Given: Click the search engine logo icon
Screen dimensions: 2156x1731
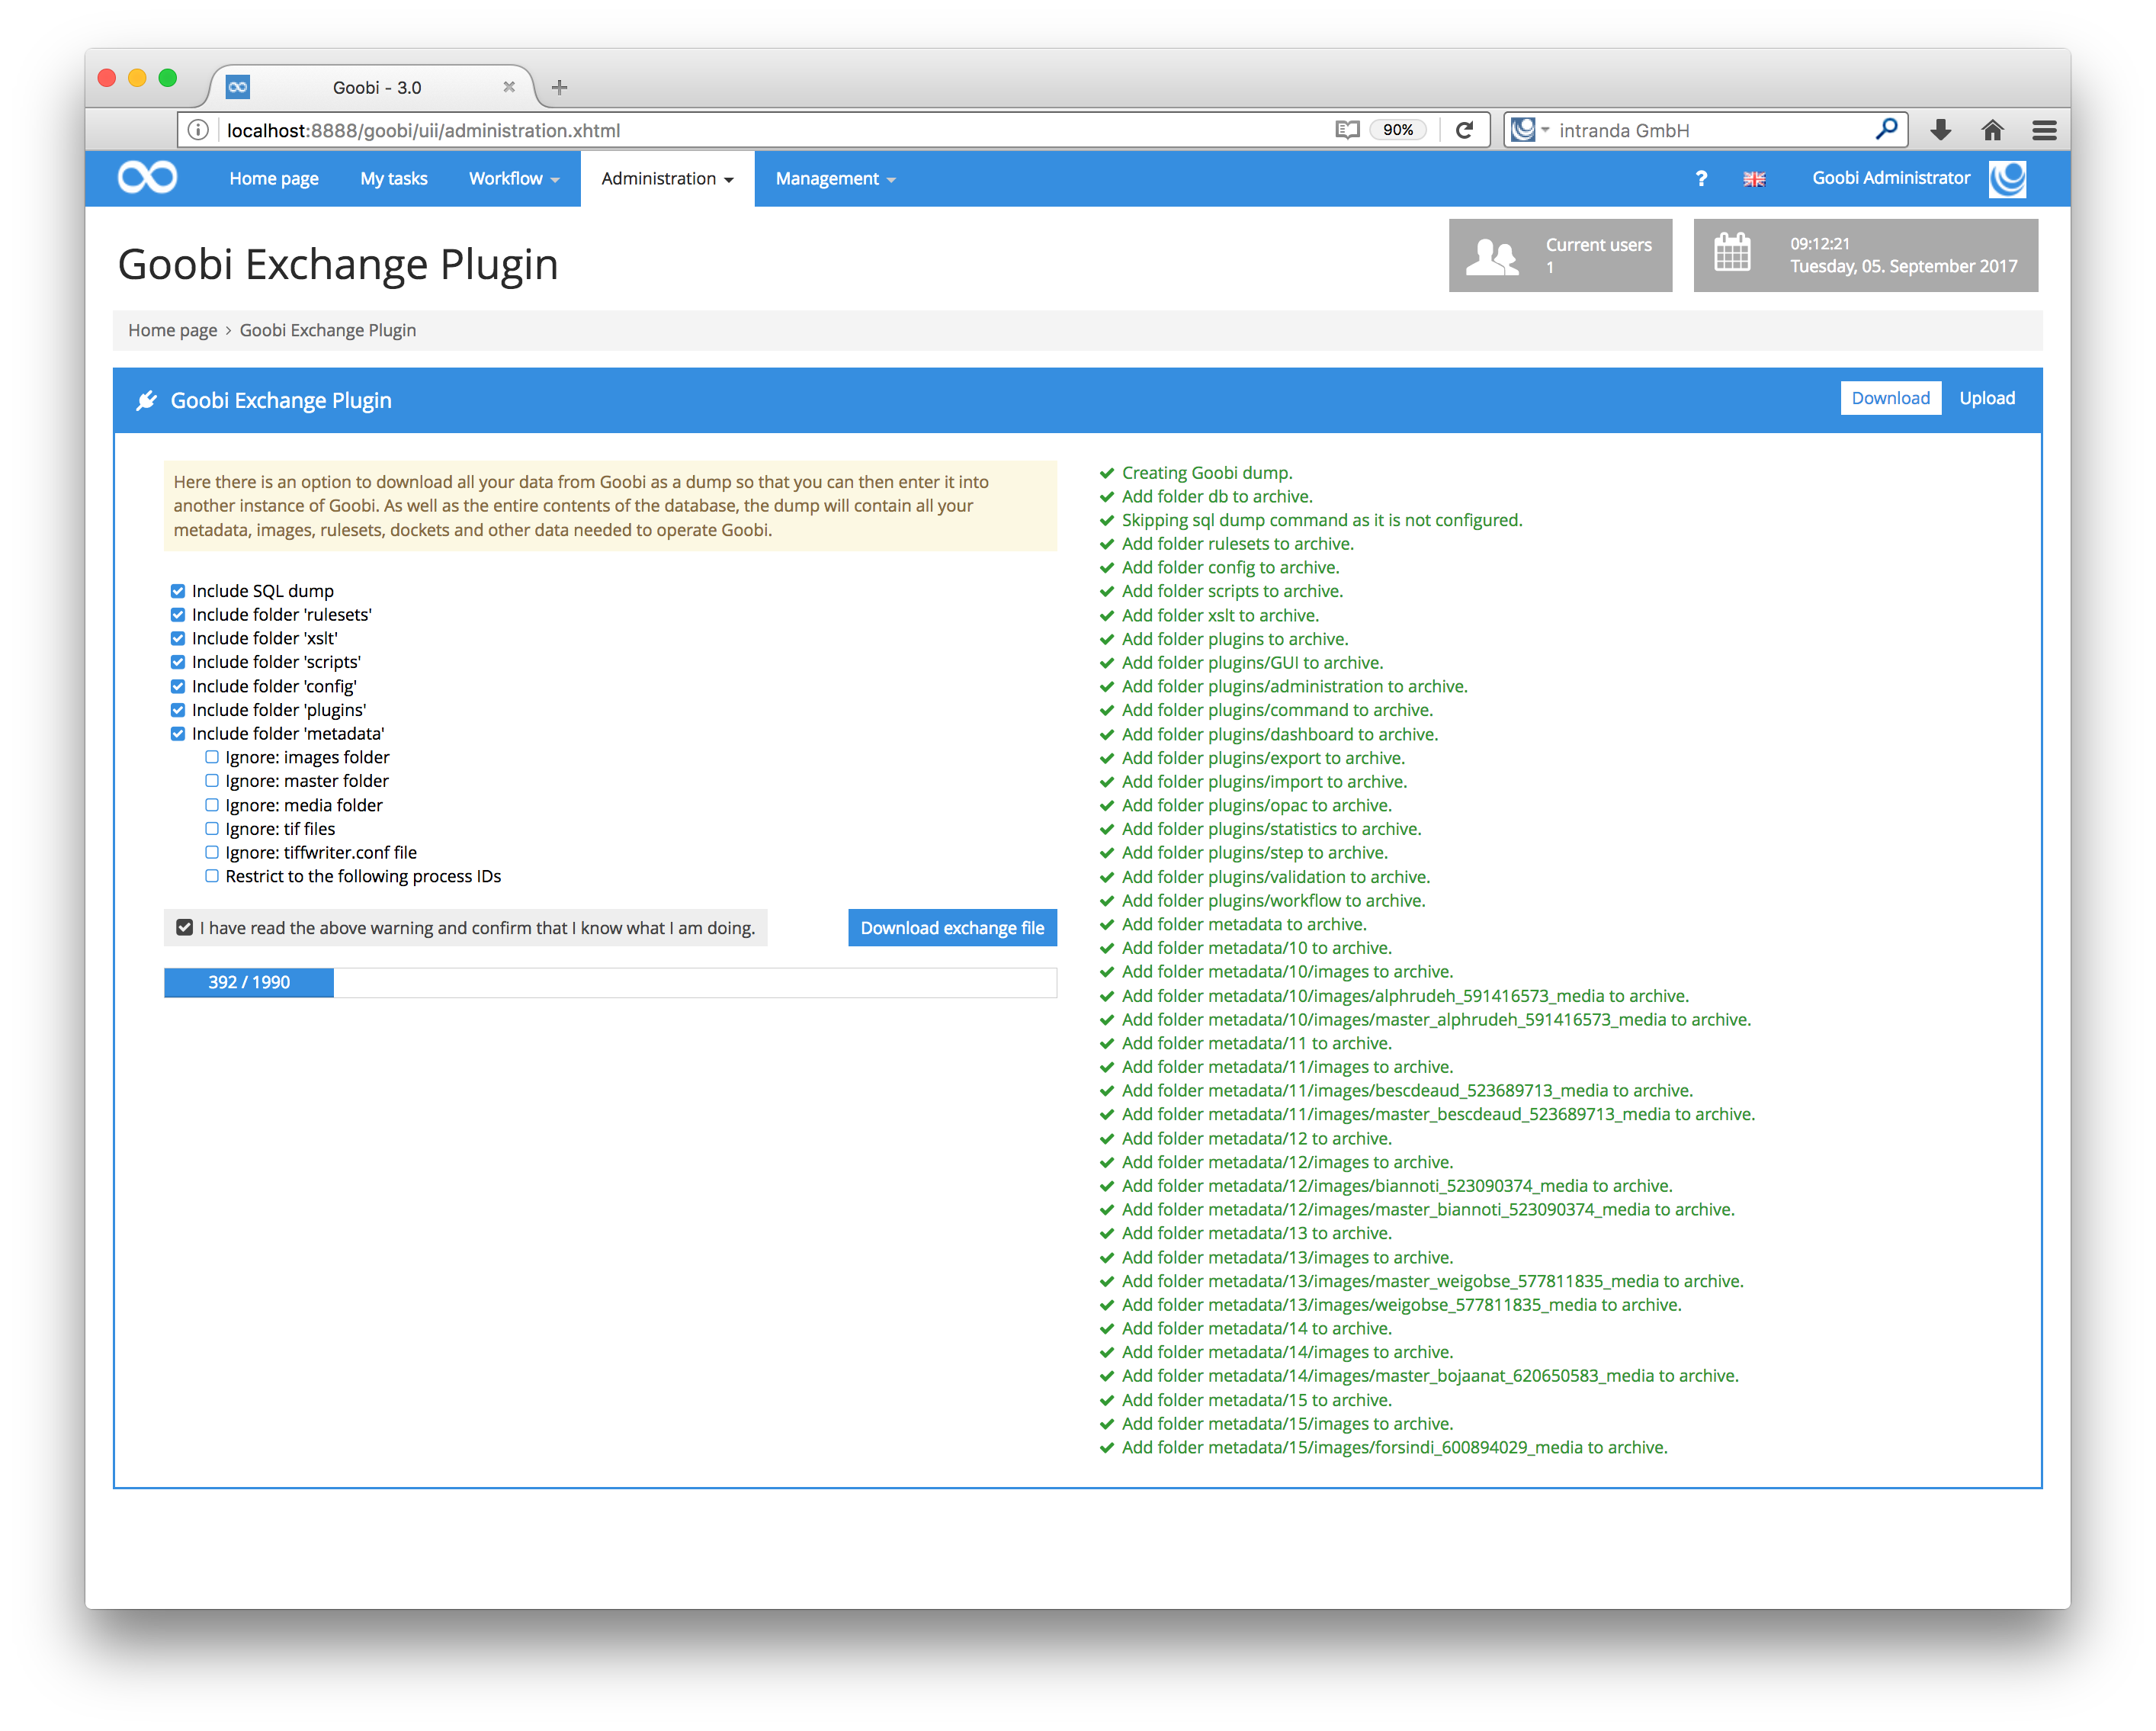Looking at the screenshot, I should click(1522, 130).
